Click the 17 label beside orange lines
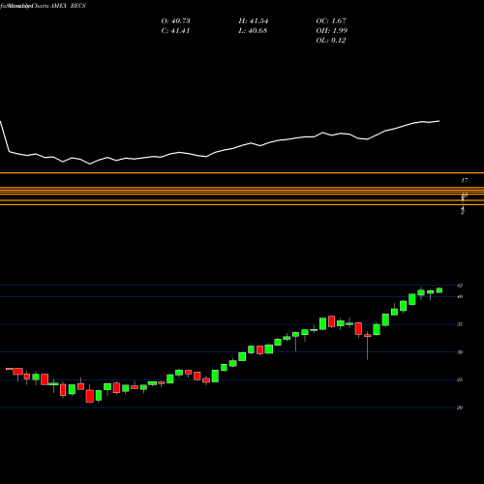The width and height of the screenshot is (484, 484). click(465, 180)
